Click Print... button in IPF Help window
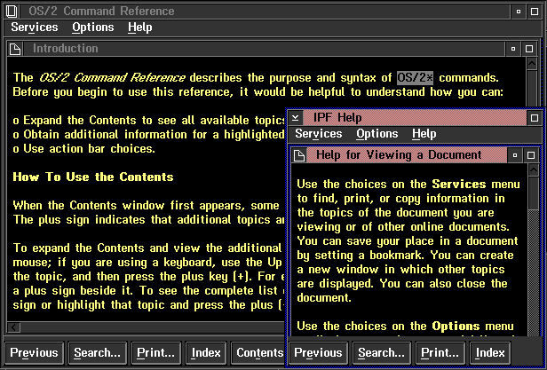Viewport: 547px width, 370px height. [x=440, y=353]
